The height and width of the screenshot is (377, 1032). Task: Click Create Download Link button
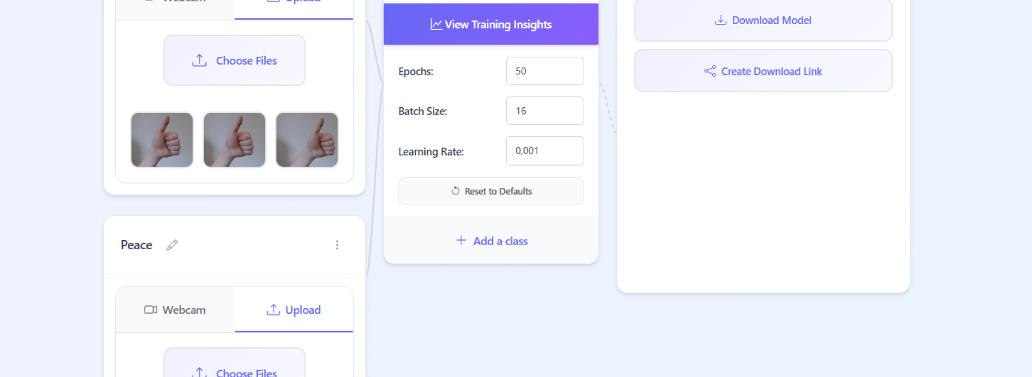point(763,71)
